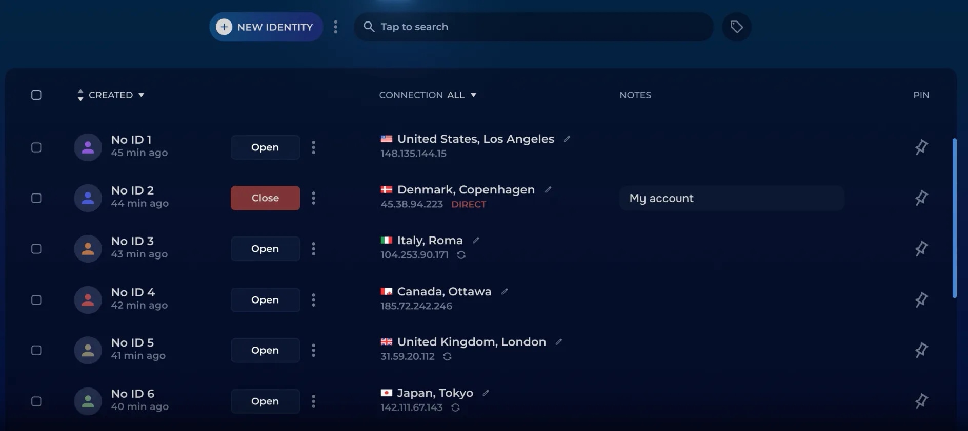Open three-dot menu for No ID 2
Viewport: 968px width, 431px height.
tap(313, 198)
